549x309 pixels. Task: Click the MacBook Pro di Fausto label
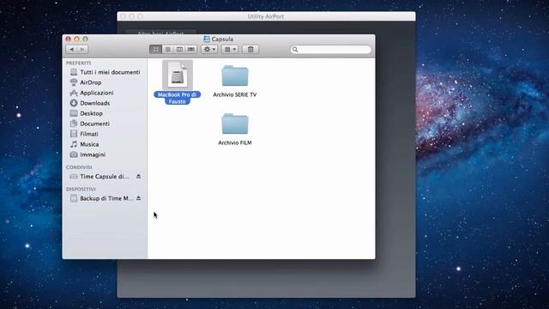[x=178, y=98]
